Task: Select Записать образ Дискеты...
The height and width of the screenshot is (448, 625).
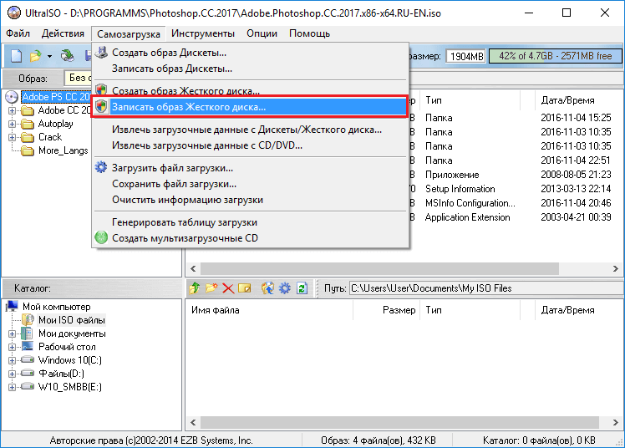Action: coord(250,69)
